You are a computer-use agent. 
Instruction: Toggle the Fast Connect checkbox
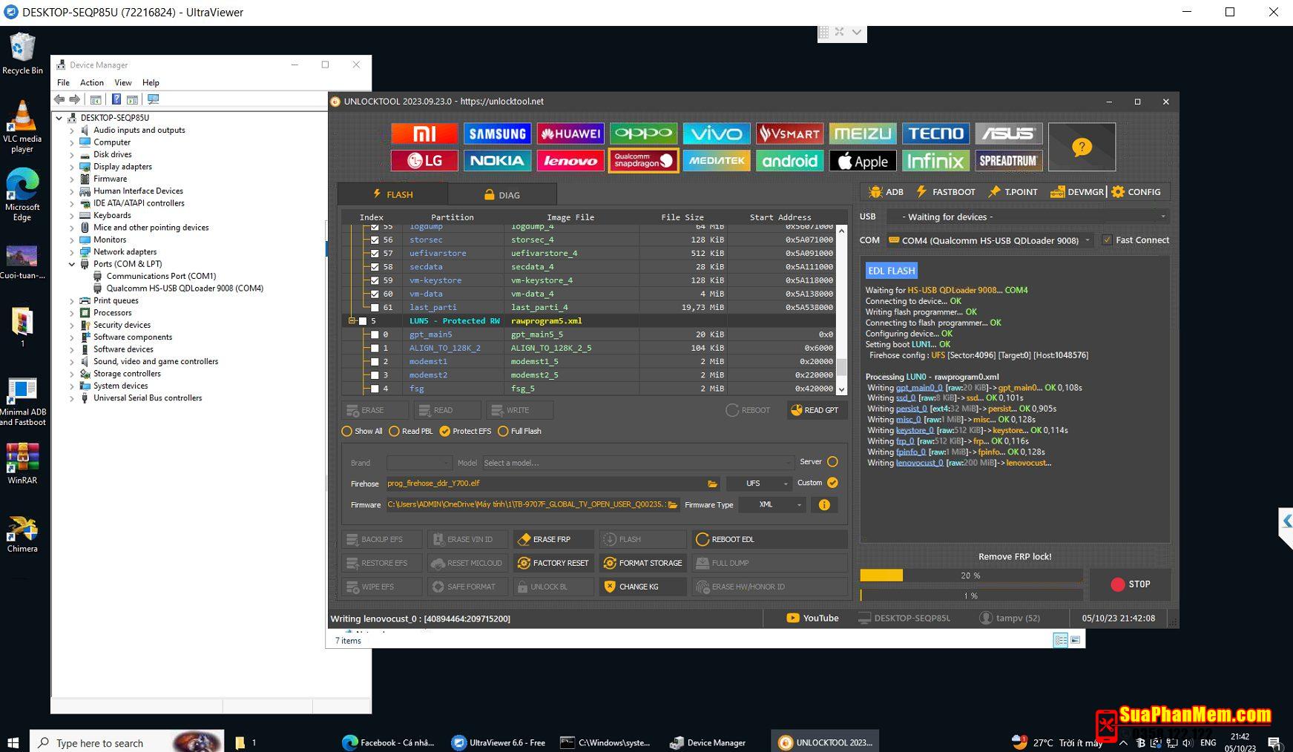click(1107, 240)
